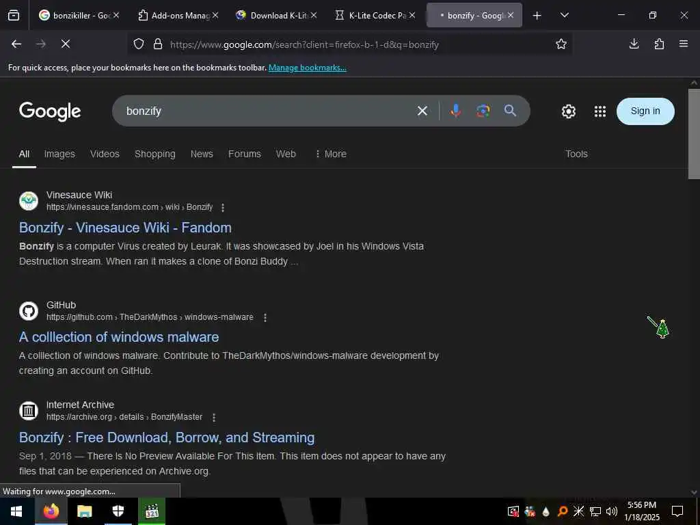The height and width of the screenshot is (525, 700).
Task: Open search Tools options
Action: pos(576,154)
